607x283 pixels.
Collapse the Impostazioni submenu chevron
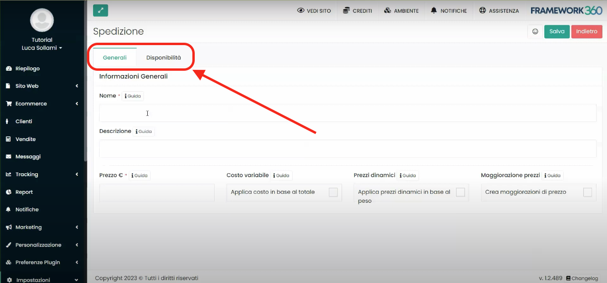tap(77, 280)
